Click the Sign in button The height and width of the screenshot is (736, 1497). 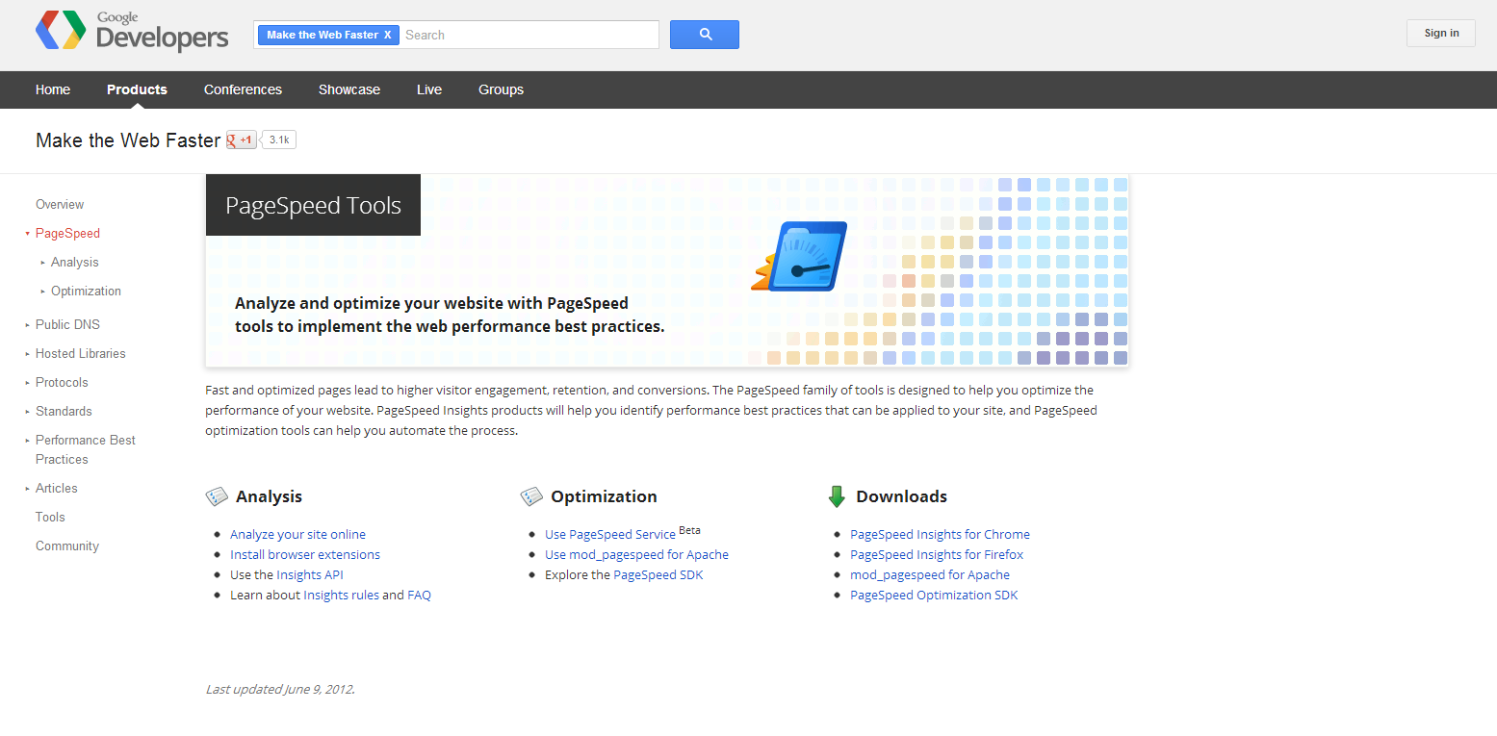1441,33
